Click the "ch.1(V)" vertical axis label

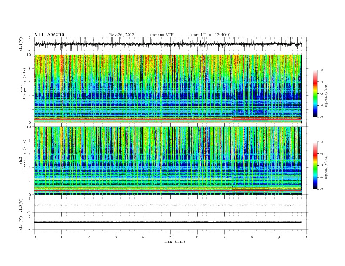click(21, 44)
